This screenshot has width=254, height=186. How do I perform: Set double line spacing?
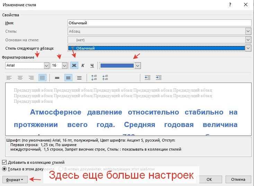[x=79, y=78]
